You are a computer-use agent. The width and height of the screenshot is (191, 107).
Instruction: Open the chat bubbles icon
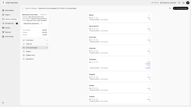click(x=183, y=3)
